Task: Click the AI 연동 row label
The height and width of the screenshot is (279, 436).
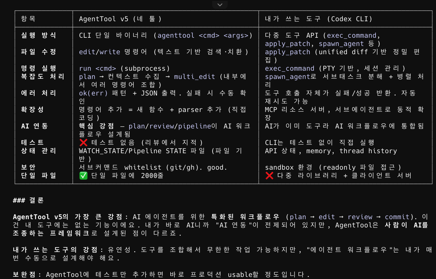Action: pos(35,126)
